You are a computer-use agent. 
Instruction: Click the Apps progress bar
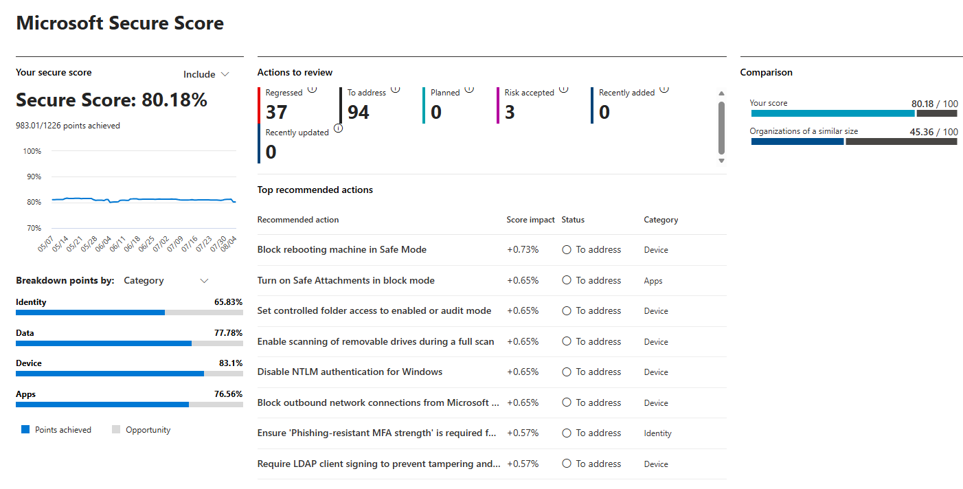(x=129, y=405)
